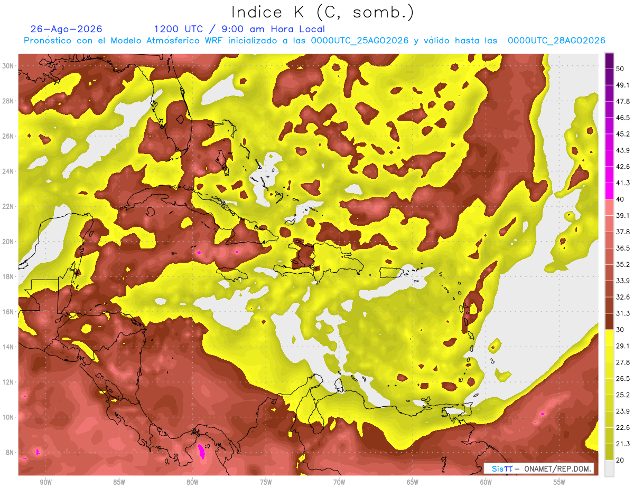Click the dark purple swatch atop the colorbar
This screenshot has width=634, height=489.
[x=609, y=61]
